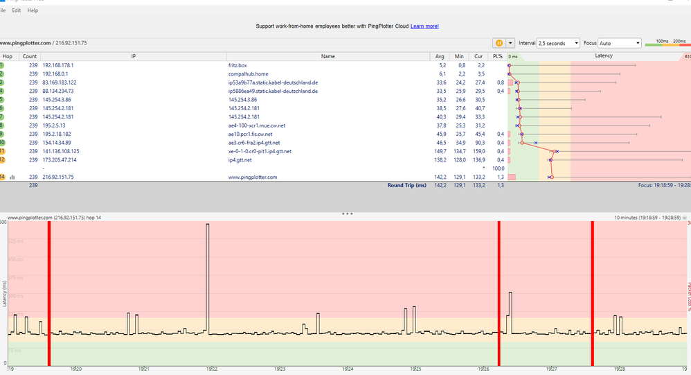
Task: Click the tall latency spike at 19:22
Action: click(208, 278)
